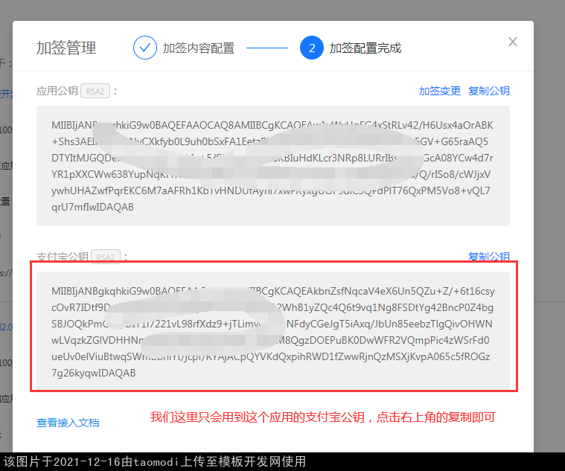Click the red annotation text about 支付宝公钥
Viewport: 565px width, 471px height.
click(x=322, y=417)
